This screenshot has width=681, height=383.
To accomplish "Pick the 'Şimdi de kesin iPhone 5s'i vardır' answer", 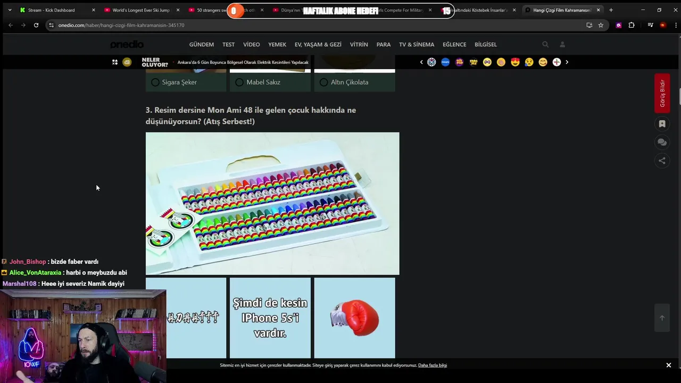I will point(270,318).
